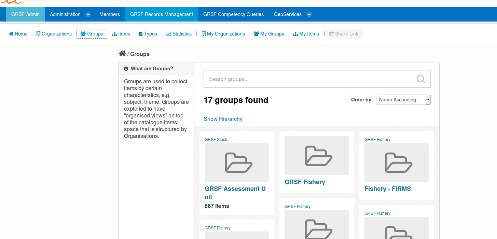This screenshot has height=239, width=497.
Task: Select the GRSF Admin tab
Action: [x=25, y=14]
